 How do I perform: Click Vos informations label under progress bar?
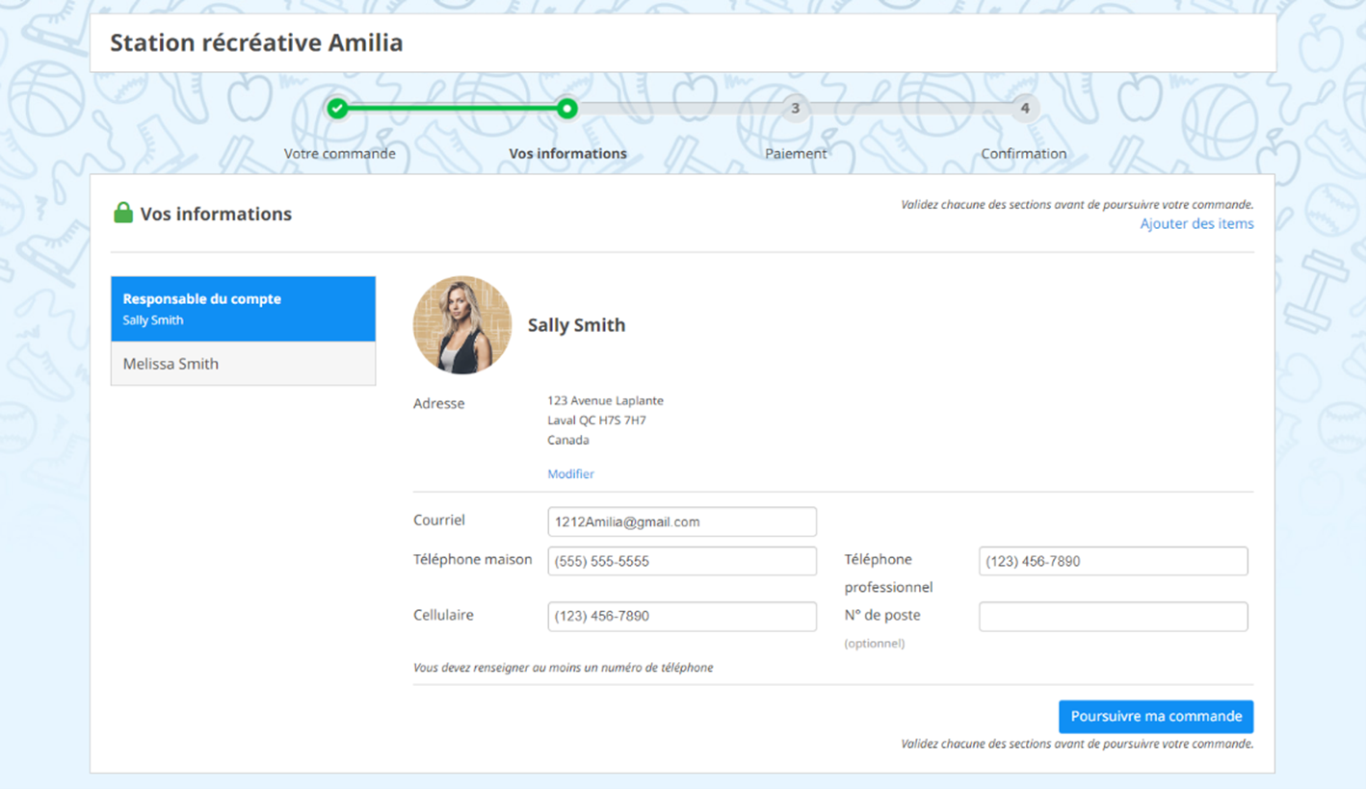[567, 154]
